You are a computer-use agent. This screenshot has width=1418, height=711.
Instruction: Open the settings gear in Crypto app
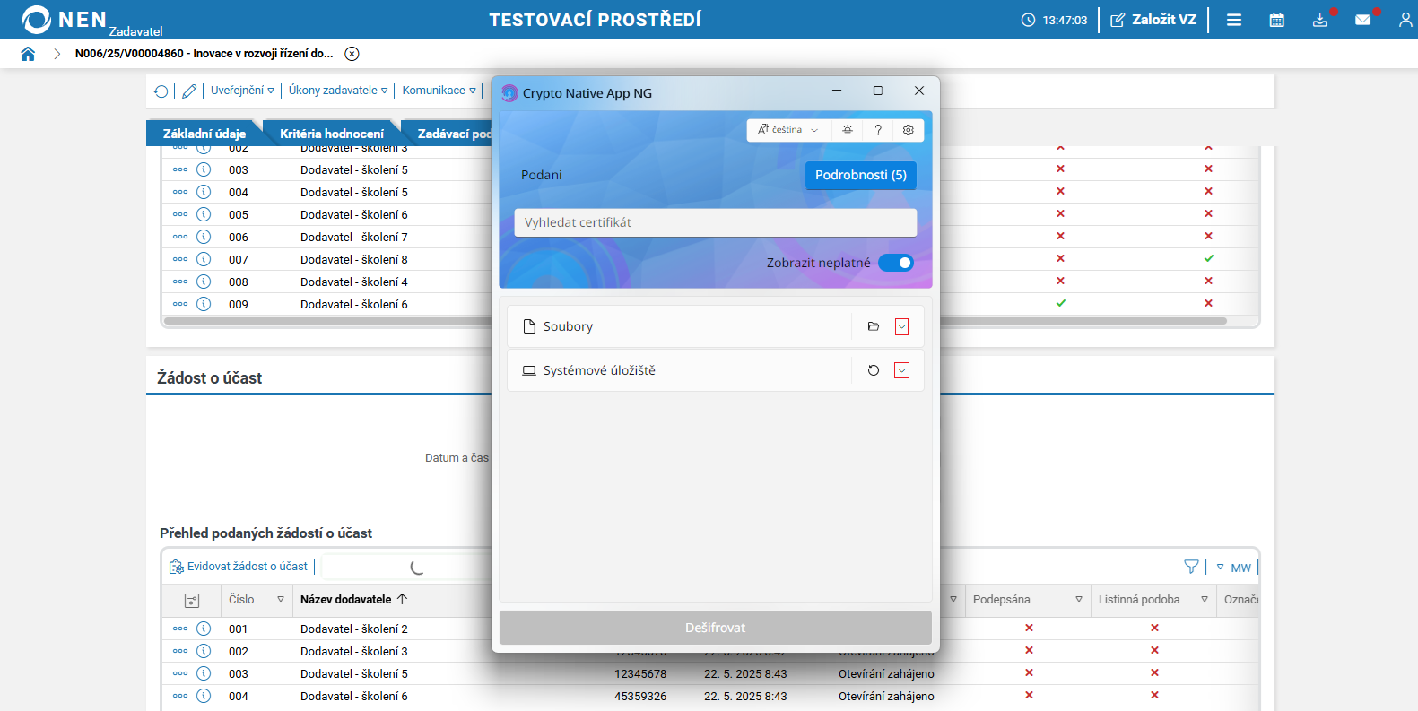tap(909, 130)
